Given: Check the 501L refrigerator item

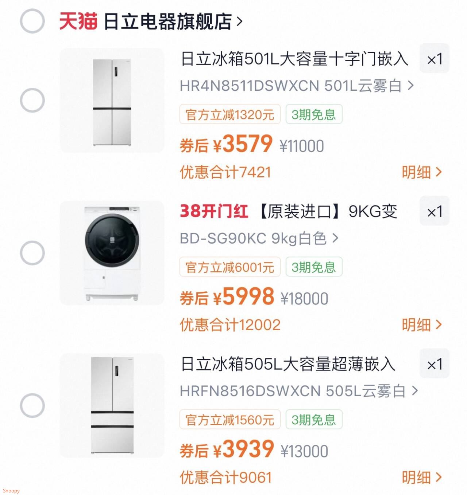Looking at the screenshot, I should pyautogui.click(x=32, y=100).
